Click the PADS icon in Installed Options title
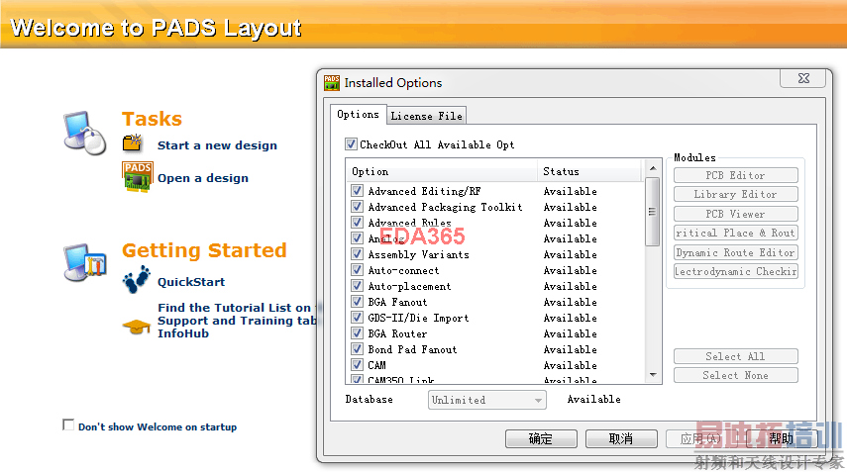 point(332,82)
